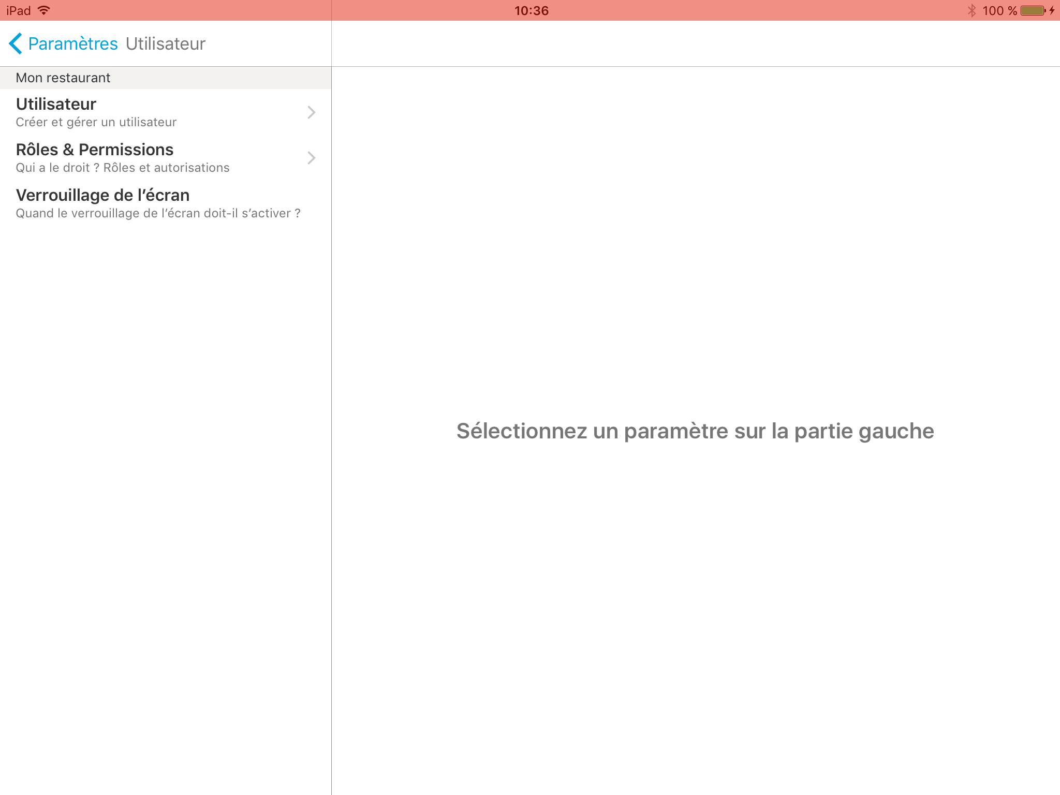Click the 'Mon restaurant' section header
1060x795 pixels.
[166, 78]
